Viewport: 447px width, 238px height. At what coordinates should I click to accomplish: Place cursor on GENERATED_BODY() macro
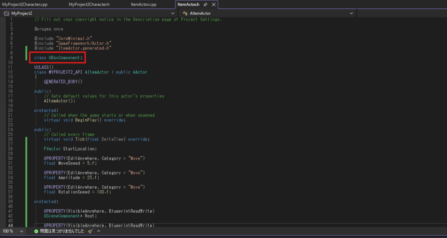click(63, 81)
